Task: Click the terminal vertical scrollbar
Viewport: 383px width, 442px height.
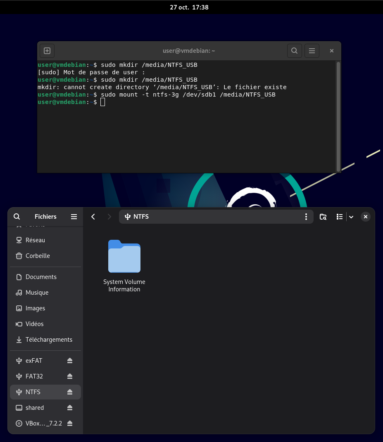Action: click(338, 116)
